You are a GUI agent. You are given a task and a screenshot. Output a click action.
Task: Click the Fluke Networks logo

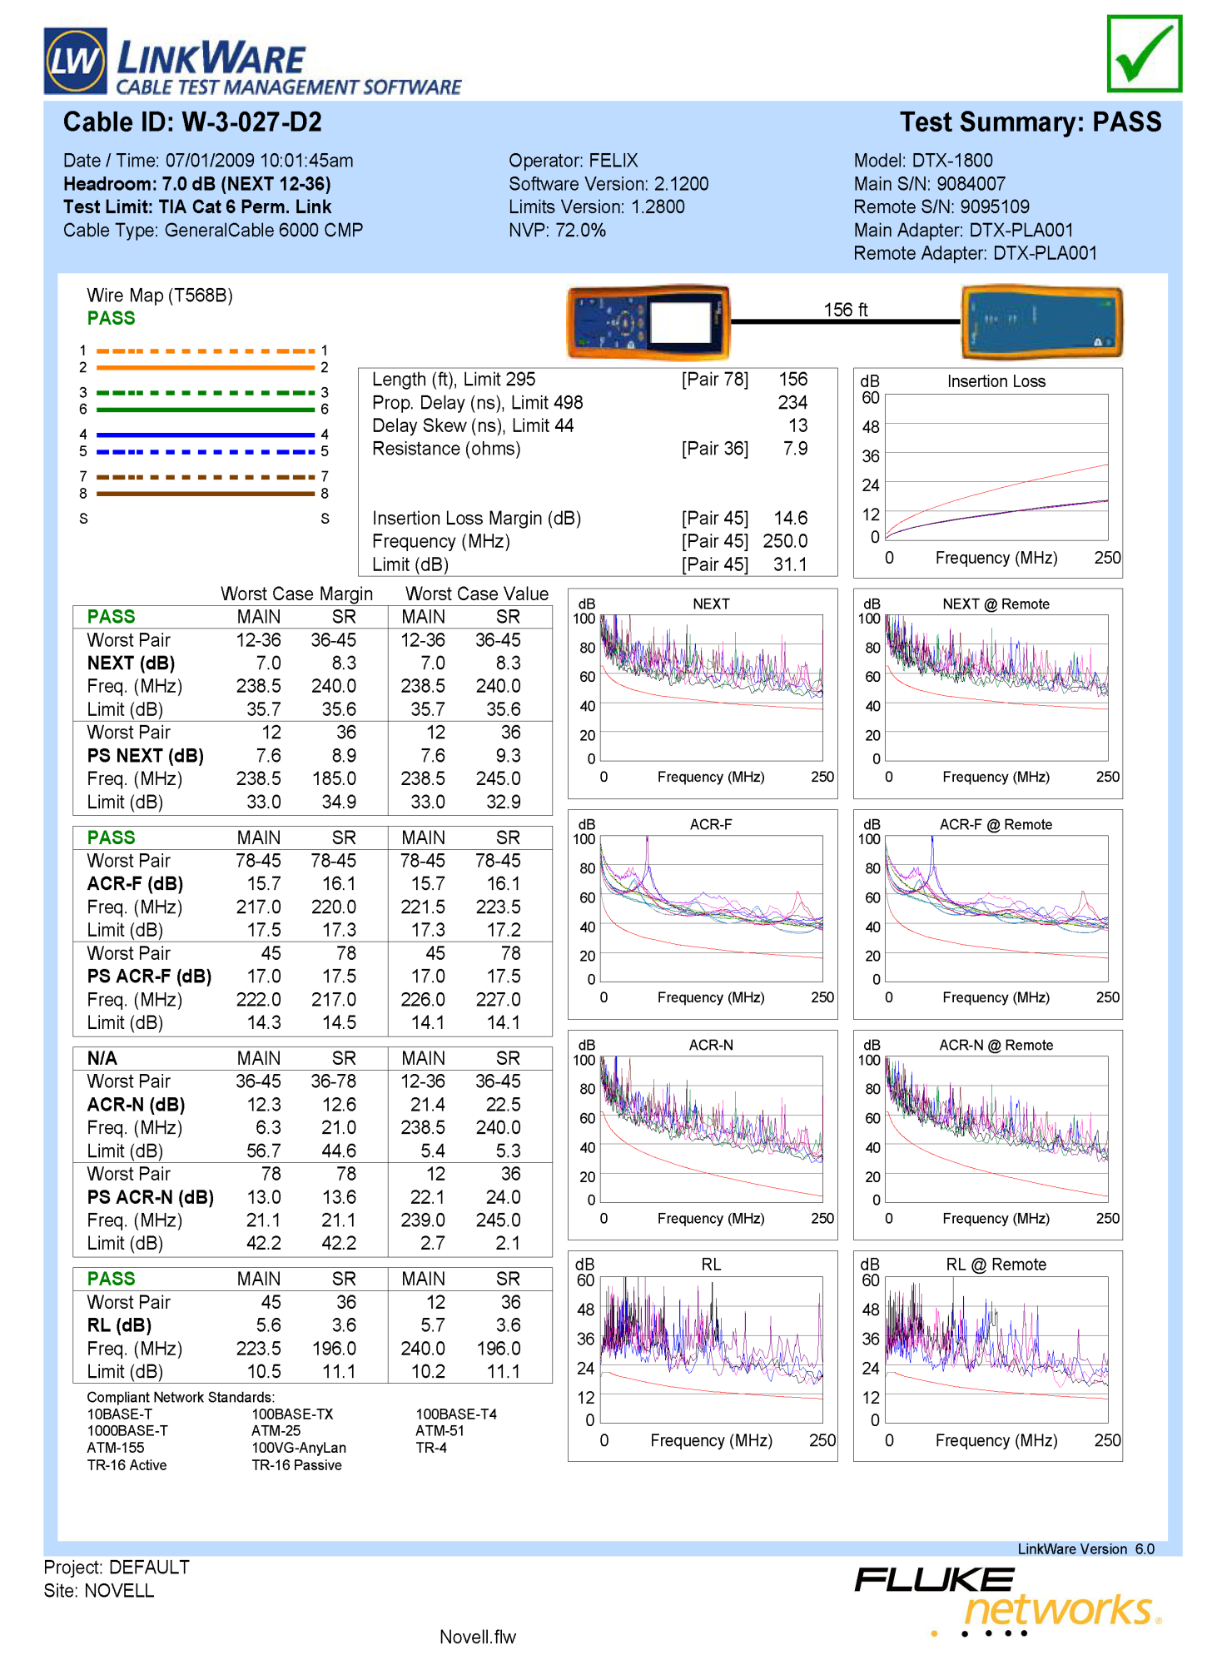point(1007,1601)
